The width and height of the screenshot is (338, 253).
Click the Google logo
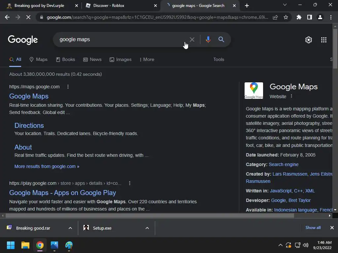(23, 40)
